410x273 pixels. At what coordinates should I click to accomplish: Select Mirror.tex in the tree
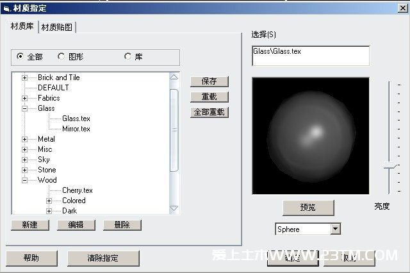[x=76, y=129]
